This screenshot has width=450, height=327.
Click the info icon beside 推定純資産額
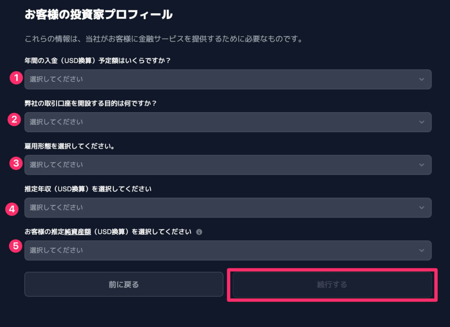pyautogui.click(x=199, y=232)
